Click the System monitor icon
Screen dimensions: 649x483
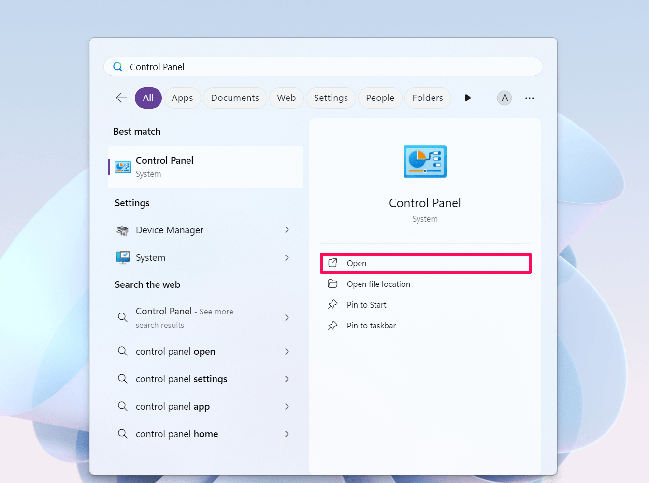click(123, 257)
